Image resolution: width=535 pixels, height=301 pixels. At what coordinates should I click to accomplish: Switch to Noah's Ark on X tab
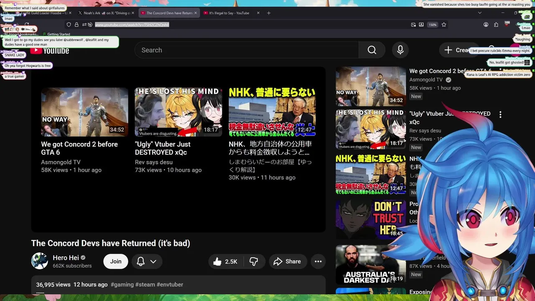click(x=107, y=13)
